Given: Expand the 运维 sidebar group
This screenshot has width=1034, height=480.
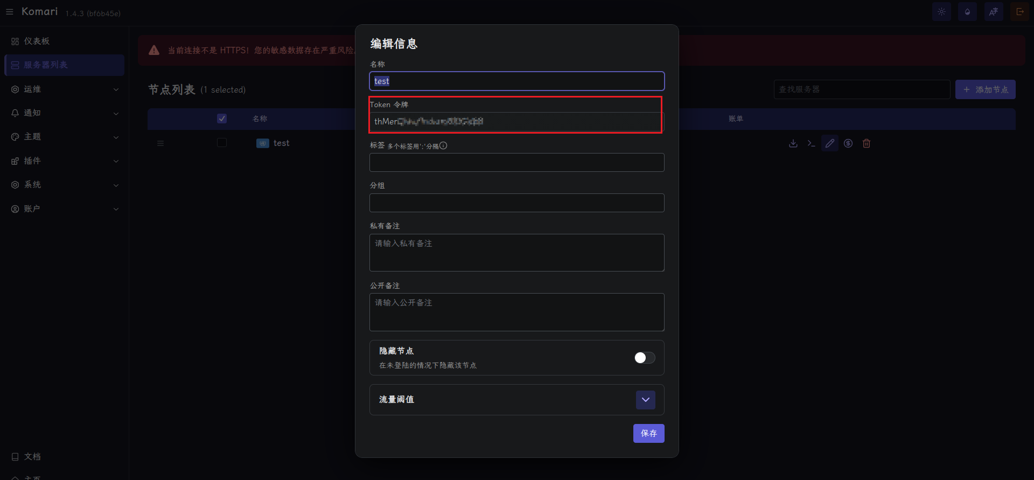Looking at the screenshot, I should pos(65,89).
